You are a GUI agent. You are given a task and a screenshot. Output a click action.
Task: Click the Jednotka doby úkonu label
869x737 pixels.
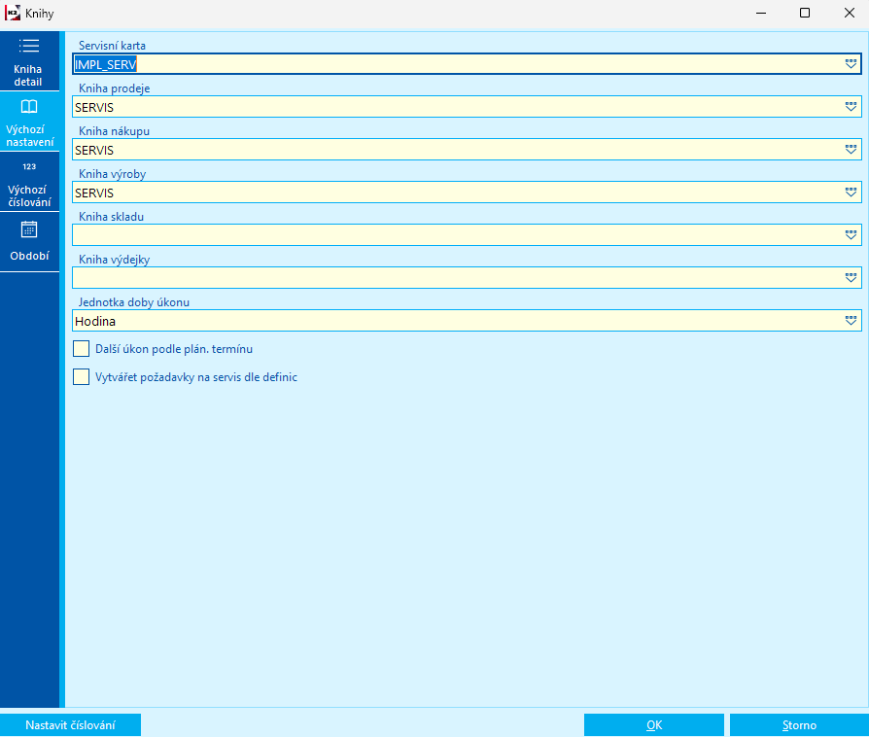134,302
